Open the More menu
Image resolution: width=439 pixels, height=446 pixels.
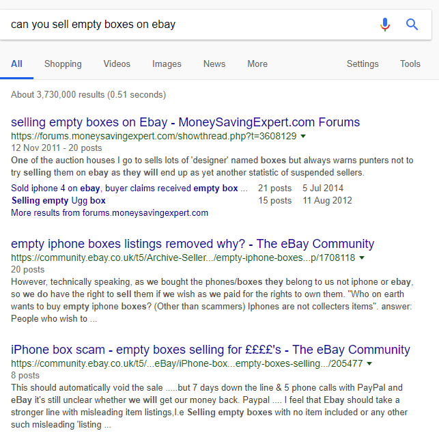click(x=257, y=64)
